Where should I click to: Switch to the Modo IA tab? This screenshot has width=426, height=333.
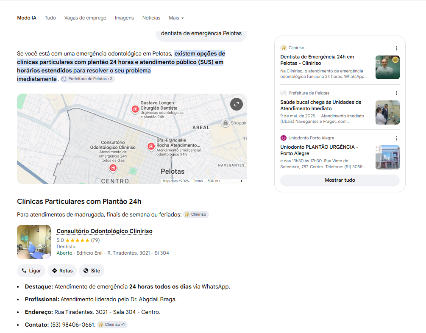click(x=27, y=18)
